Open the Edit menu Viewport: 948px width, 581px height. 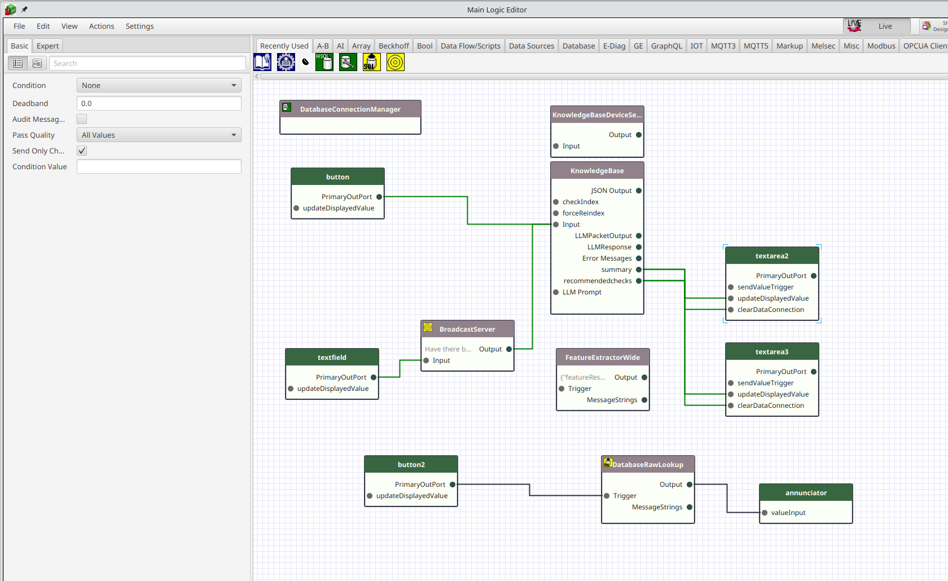[43, 26]
